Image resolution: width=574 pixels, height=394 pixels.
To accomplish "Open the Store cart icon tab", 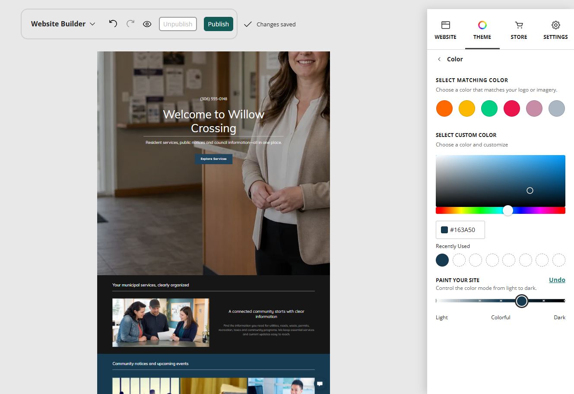I will (x=519, y=25).
